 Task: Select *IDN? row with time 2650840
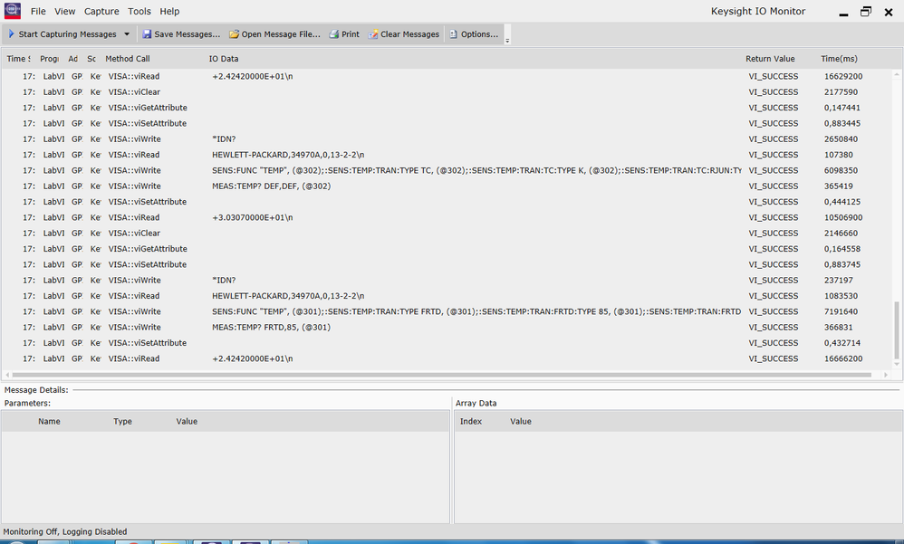point(447,139)
